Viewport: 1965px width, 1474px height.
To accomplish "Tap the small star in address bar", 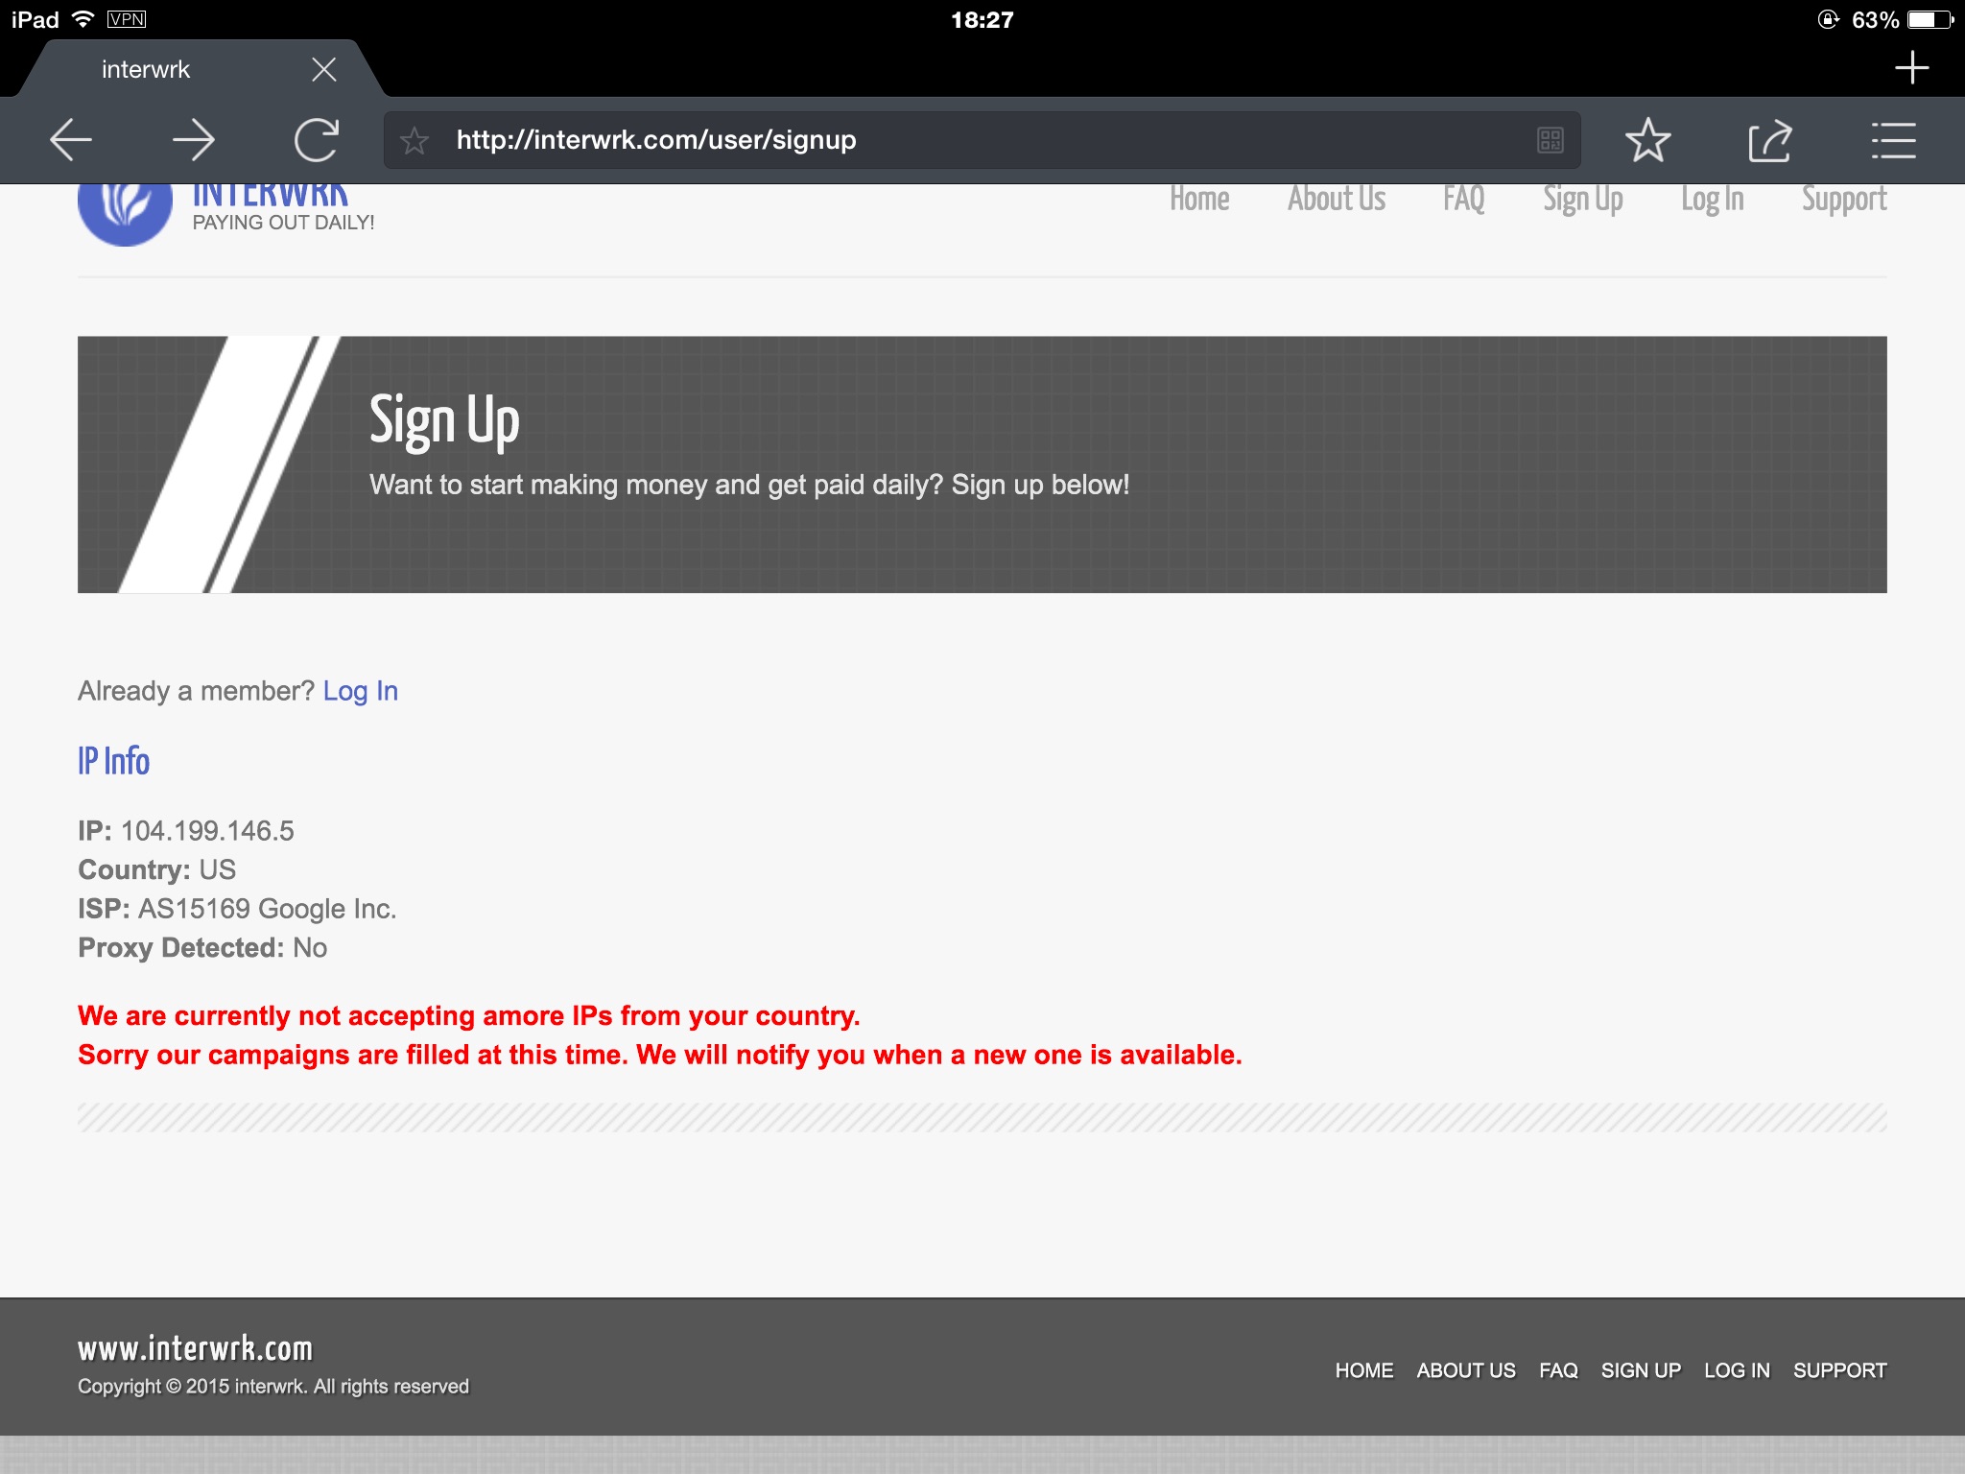I will pyautogui.click(x=414, y=141).
